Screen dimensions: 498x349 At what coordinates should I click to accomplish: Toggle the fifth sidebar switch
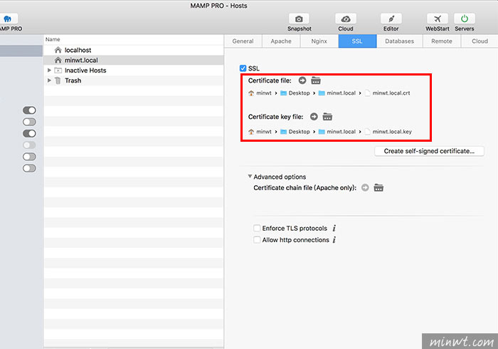(x=29, y=157)
